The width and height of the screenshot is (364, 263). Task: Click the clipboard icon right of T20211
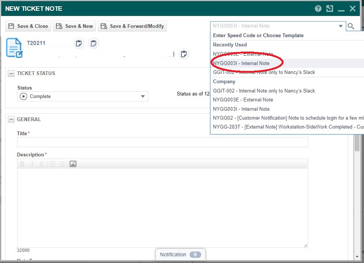[x=79, y=43]
